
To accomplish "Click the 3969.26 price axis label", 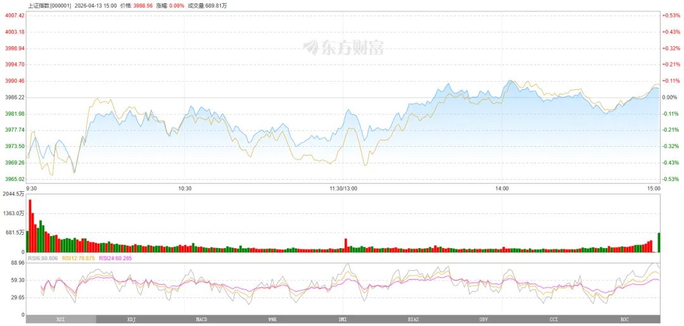I will click(x=15, y=163).
